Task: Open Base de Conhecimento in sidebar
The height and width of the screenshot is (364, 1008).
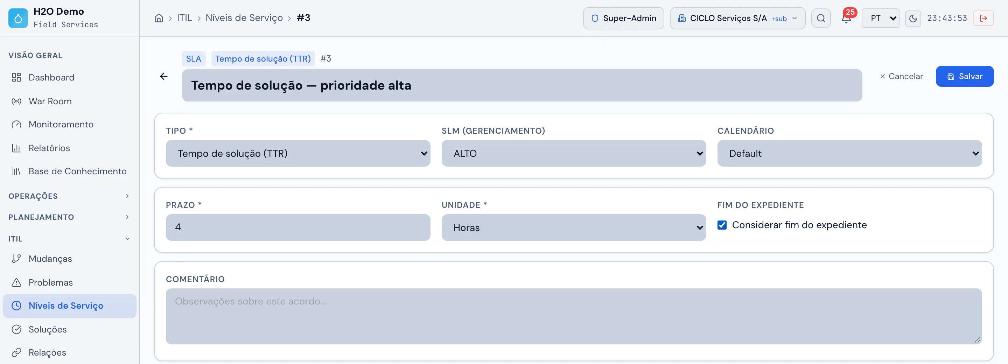Action: coord(70,171)
